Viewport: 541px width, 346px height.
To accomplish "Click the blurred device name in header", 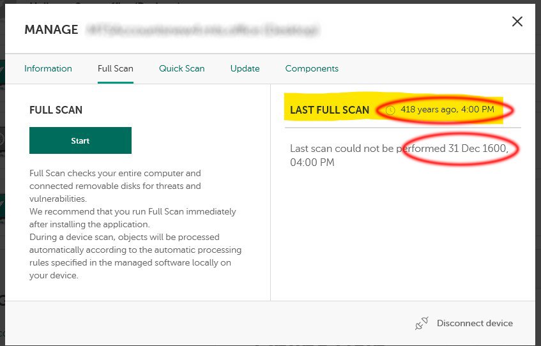I will click(x=203, y=30).
